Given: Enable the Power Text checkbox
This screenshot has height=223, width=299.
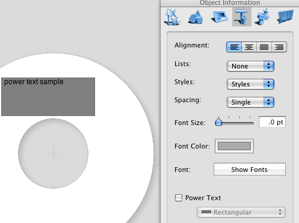Looking at the screenshot, I should pyautogui.click(x=179, y=198).
